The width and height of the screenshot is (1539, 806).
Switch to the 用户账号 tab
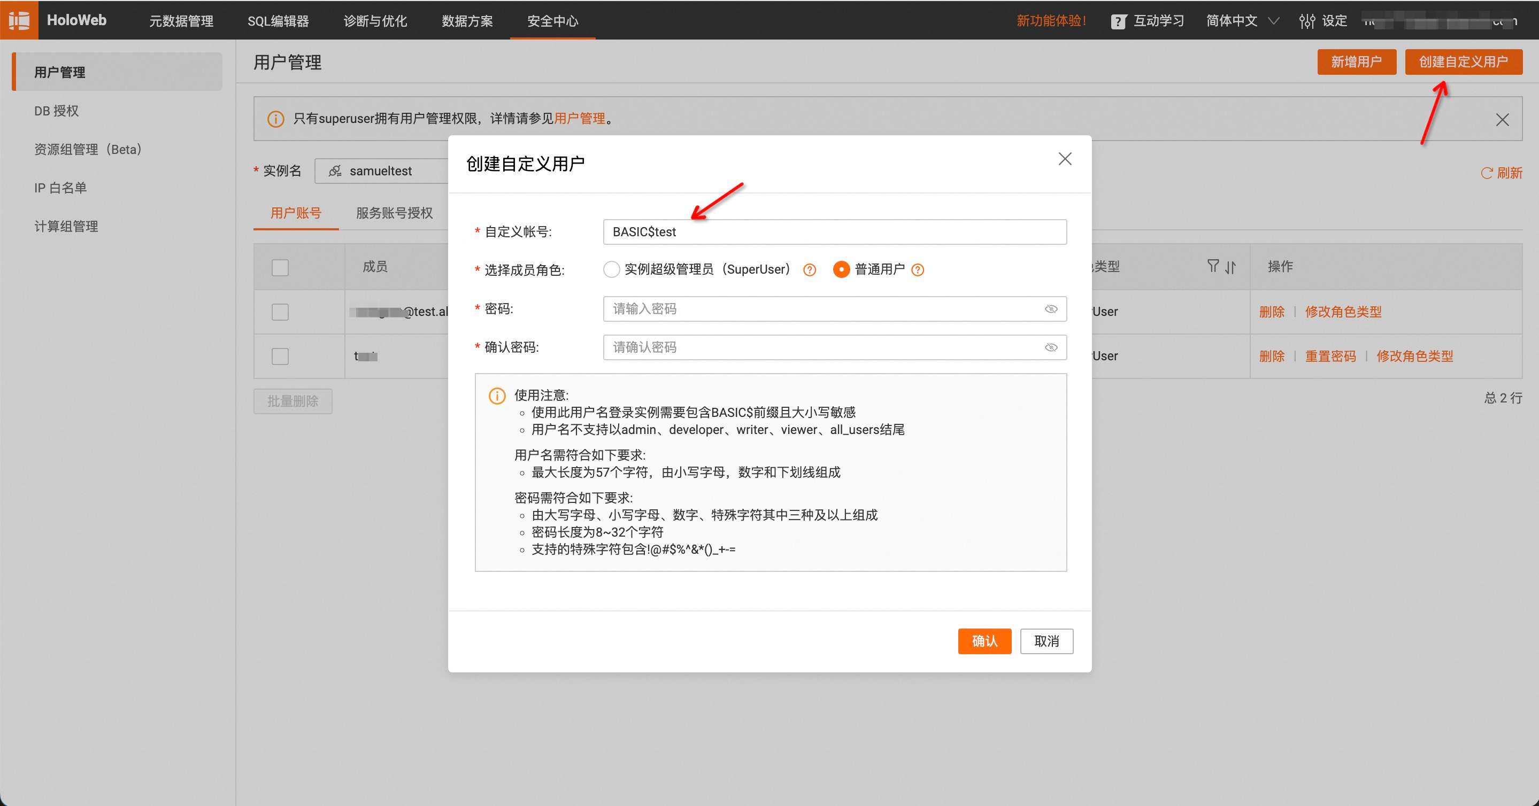tap(296, 213)
